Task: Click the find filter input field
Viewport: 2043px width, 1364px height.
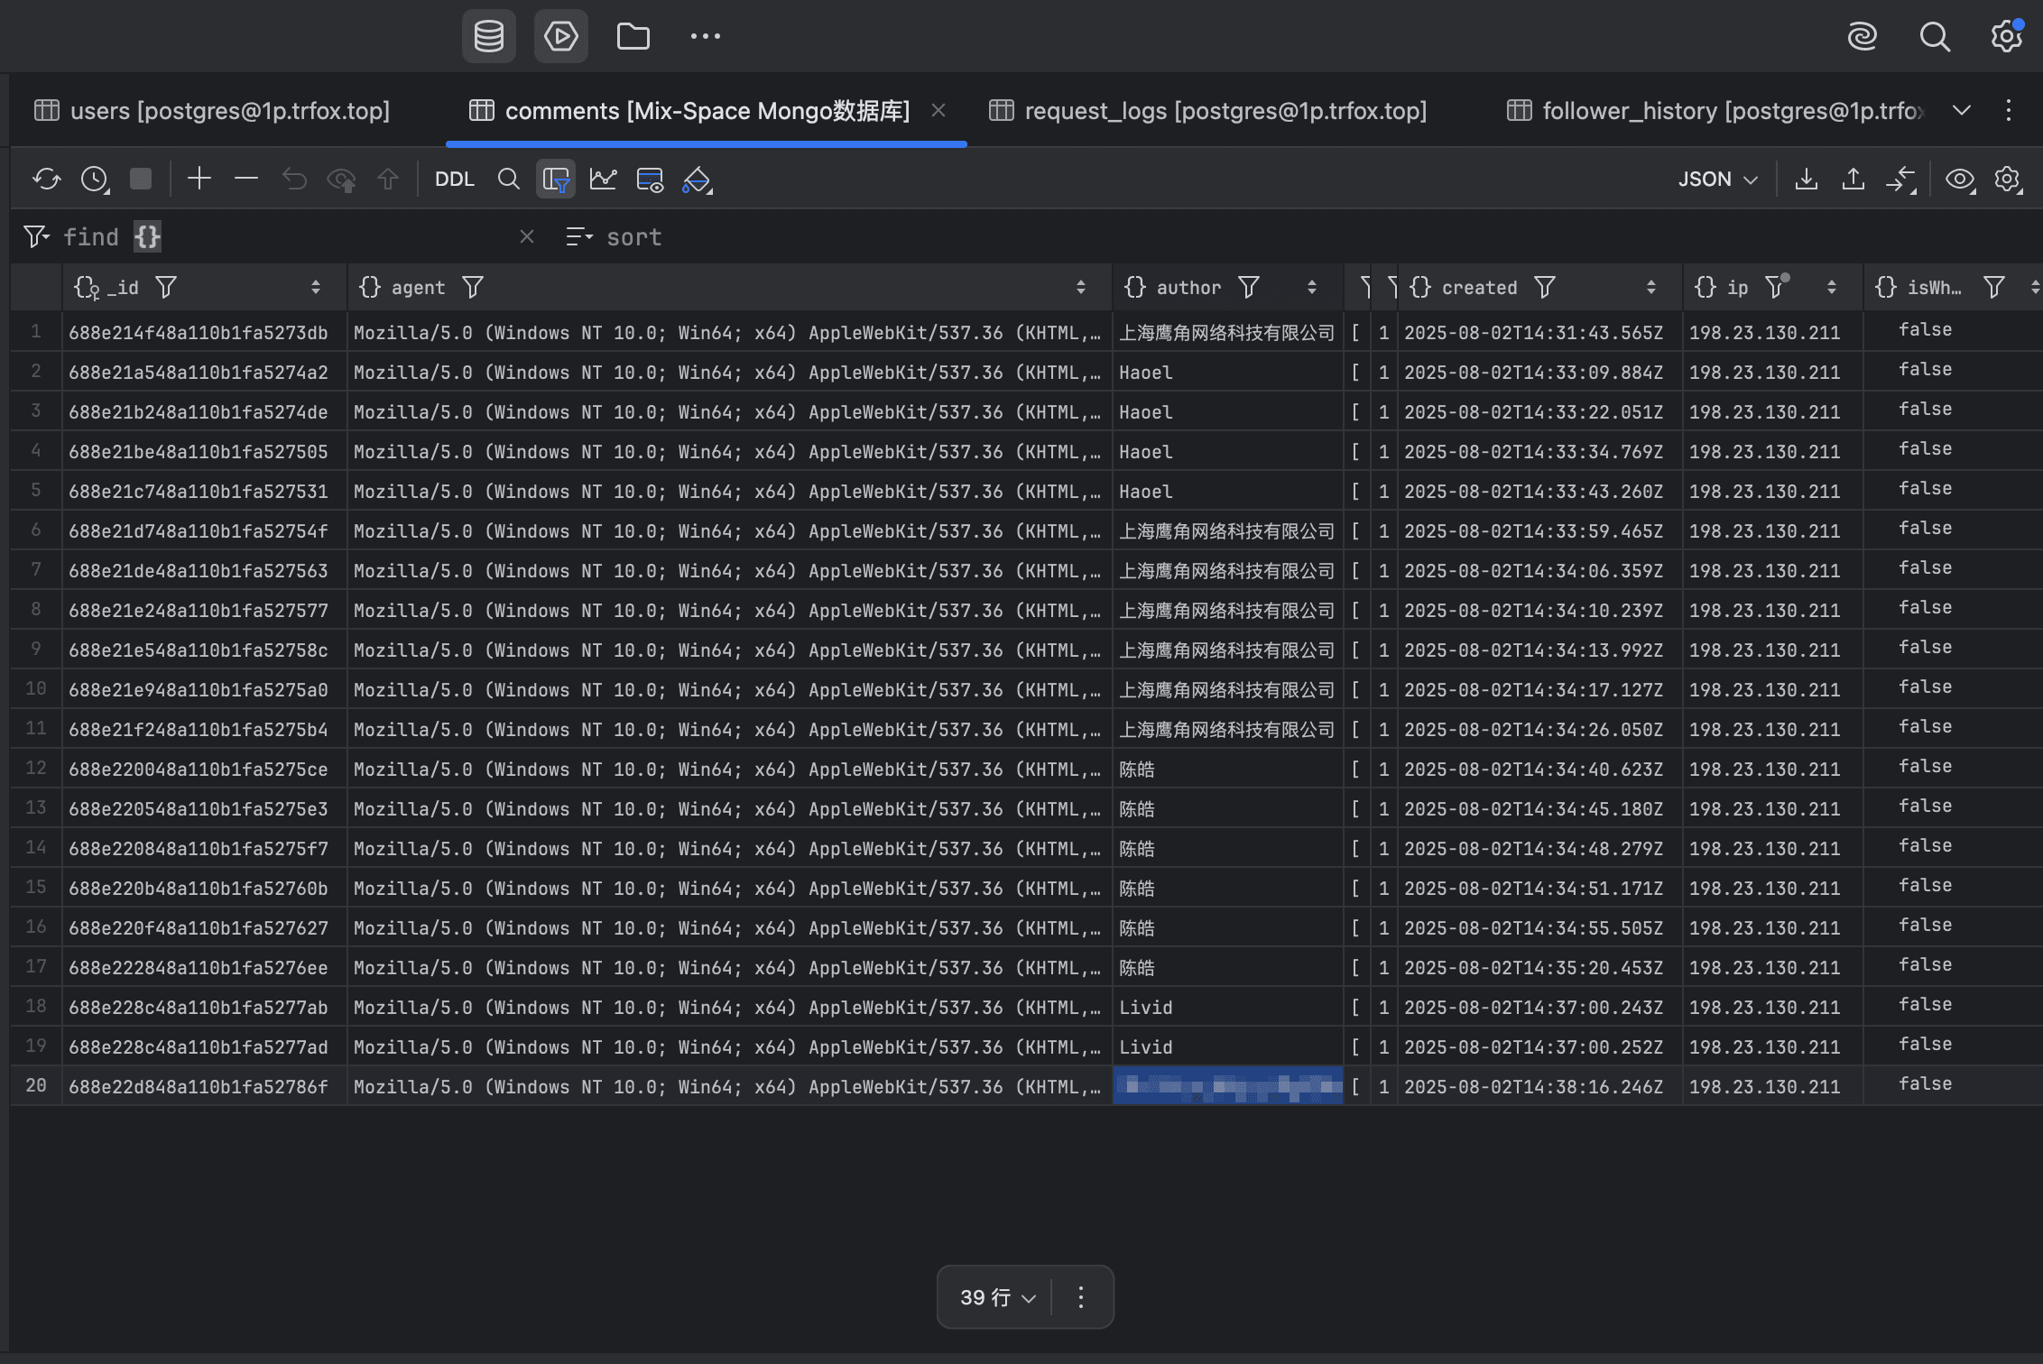Action: coord(325,236)
